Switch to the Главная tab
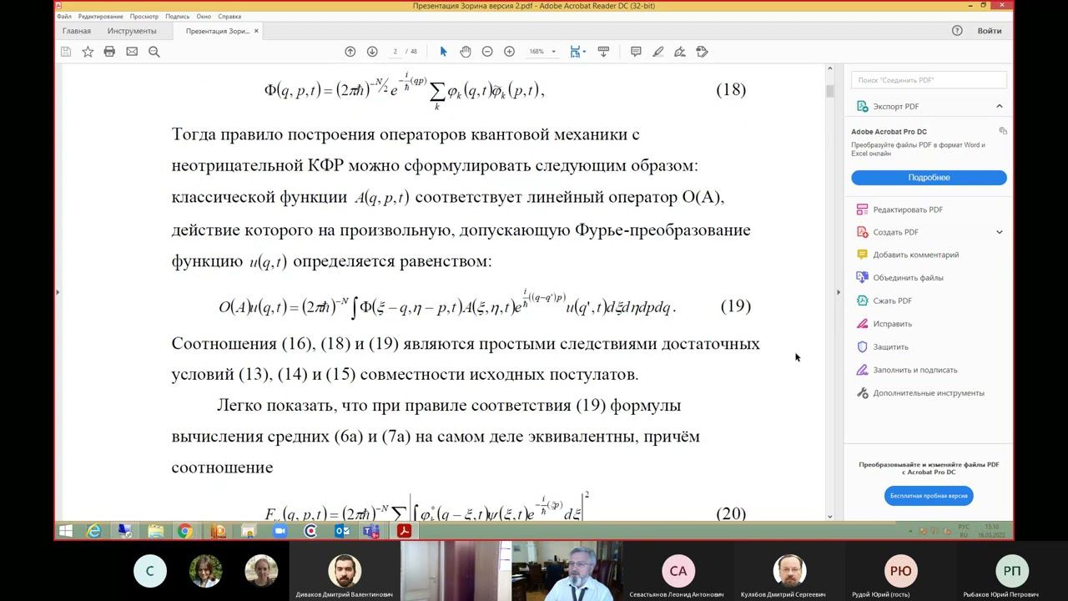Viewport: 1068px width, 601px height. (77, 31)
